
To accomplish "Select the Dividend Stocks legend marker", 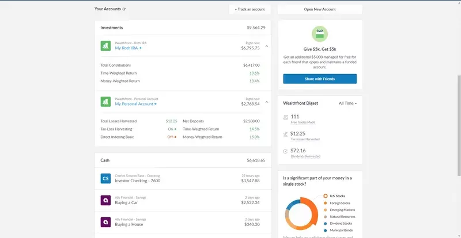I will (325, 224).
